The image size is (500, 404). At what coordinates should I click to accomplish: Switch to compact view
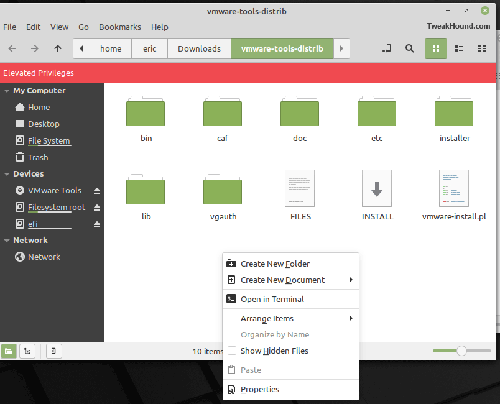pyautogui.click(x=482, y=48)
